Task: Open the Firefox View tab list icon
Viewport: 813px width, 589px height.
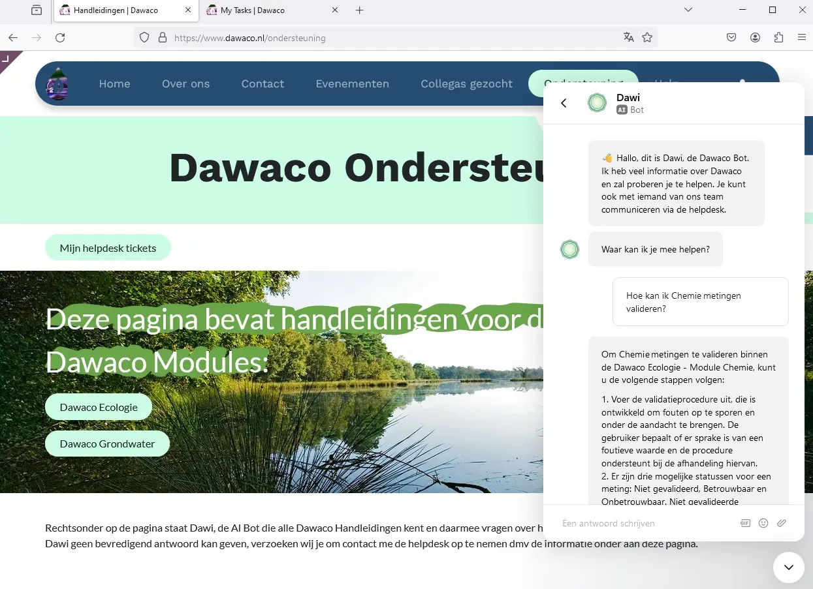Action: click(x=37, y=10)
